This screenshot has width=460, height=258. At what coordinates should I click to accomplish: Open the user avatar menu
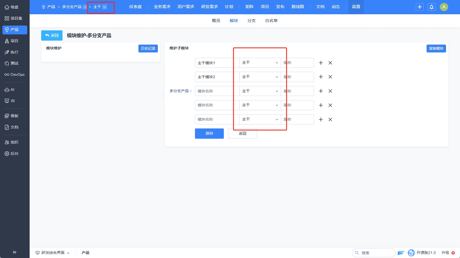pyautogui.click(x=444, y=7)
